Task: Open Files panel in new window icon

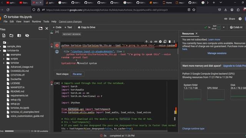Action: (40, 28)
